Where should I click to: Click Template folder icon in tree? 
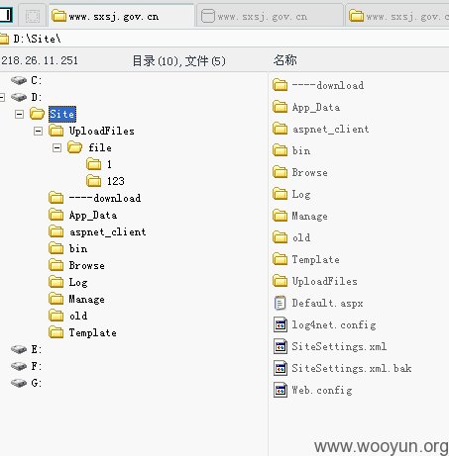(56, 332)
